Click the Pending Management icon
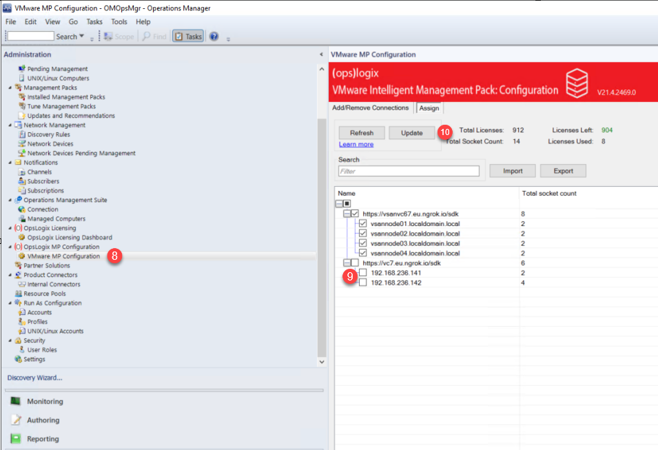This screenshot has height=450, width=658. tap(22, 68)
